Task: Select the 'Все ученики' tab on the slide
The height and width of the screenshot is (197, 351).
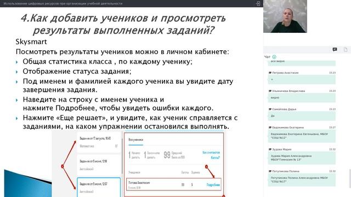Action: (135, 140)
